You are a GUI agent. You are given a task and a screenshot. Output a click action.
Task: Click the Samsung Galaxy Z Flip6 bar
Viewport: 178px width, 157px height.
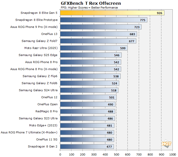tap(90, 76)
